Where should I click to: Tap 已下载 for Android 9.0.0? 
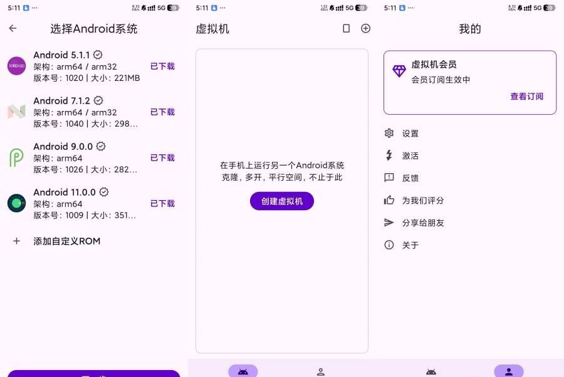pyautogui.click(x=162, y=157)
